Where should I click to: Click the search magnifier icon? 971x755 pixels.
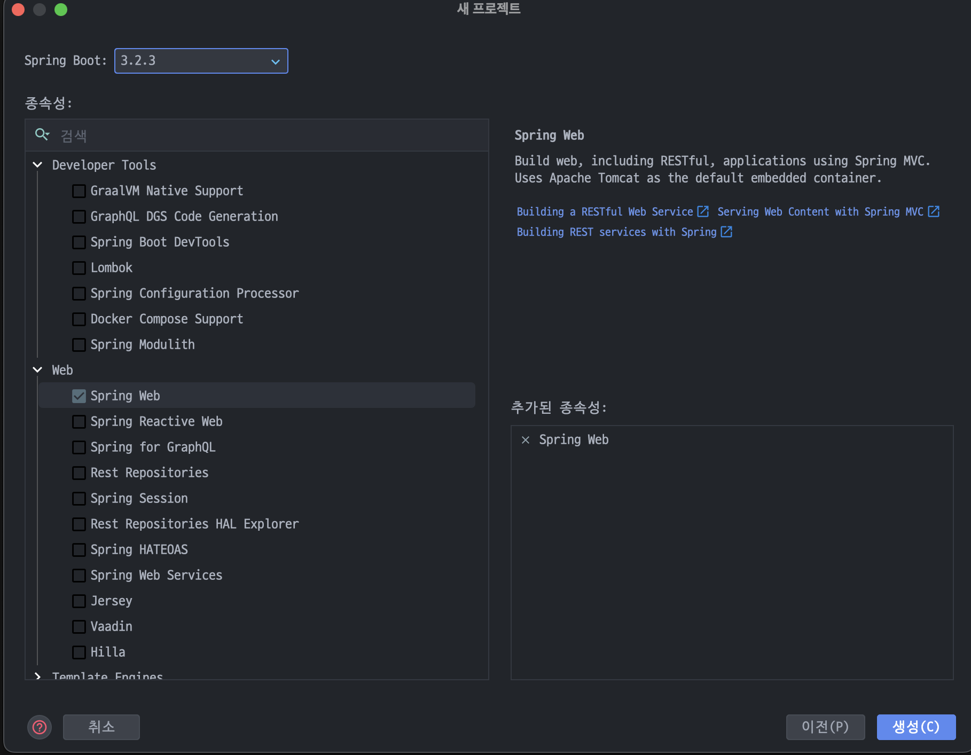pos(42,135)
